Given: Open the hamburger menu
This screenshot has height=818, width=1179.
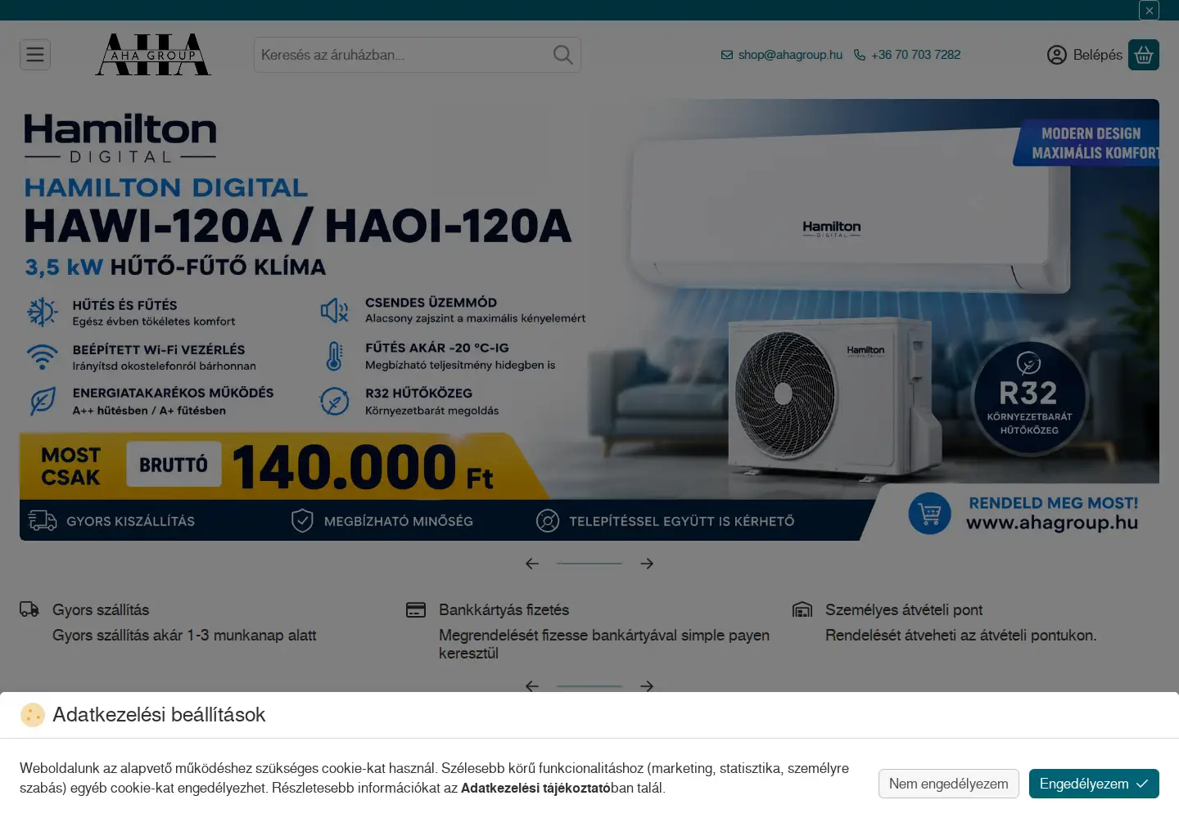Looking at the screenshot, I should (35, 55).
